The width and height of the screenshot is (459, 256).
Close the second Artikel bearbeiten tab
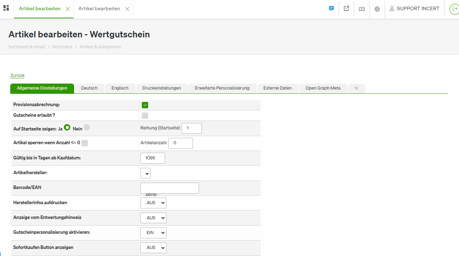127,9
